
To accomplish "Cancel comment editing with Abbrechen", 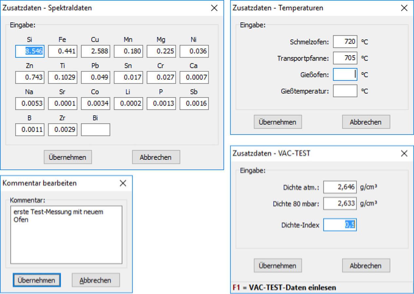I will point(95,280).
